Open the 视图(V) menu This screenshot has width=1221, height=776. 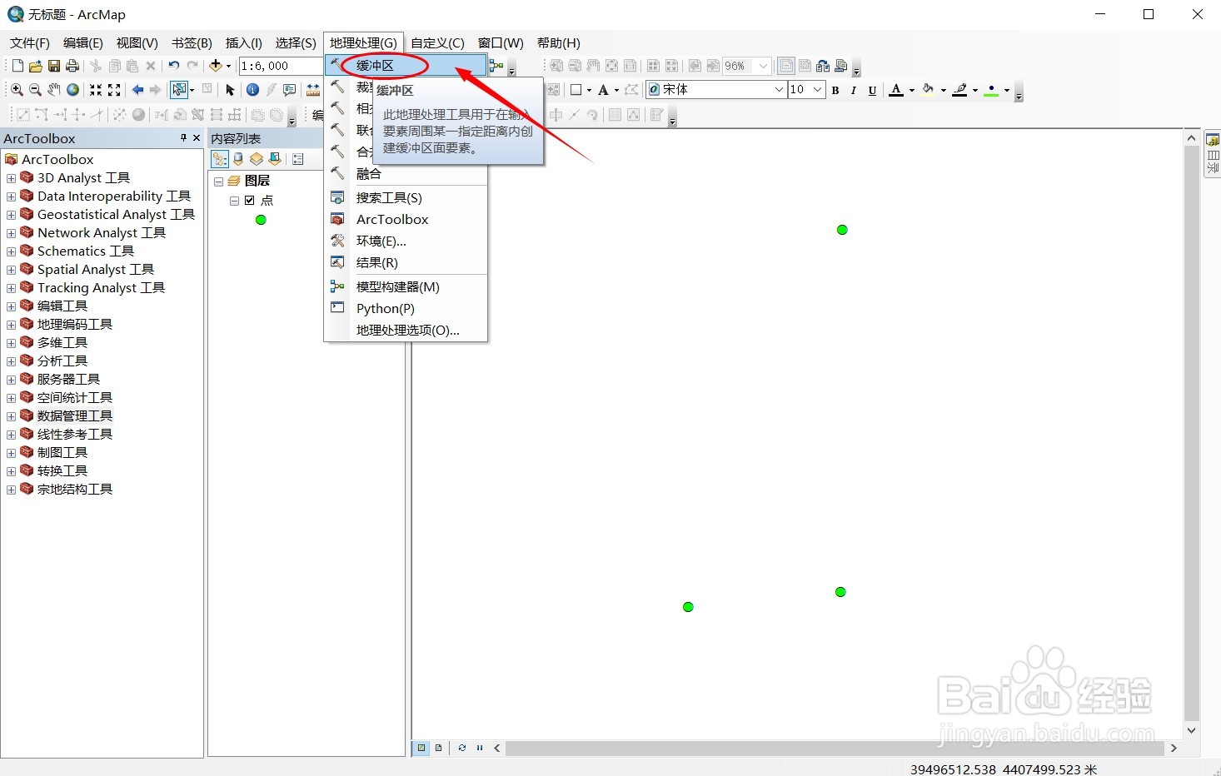point(137,43)
